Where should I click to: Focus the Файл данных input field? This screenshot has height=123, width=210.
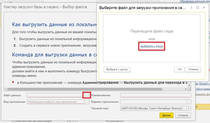(55, 95)
